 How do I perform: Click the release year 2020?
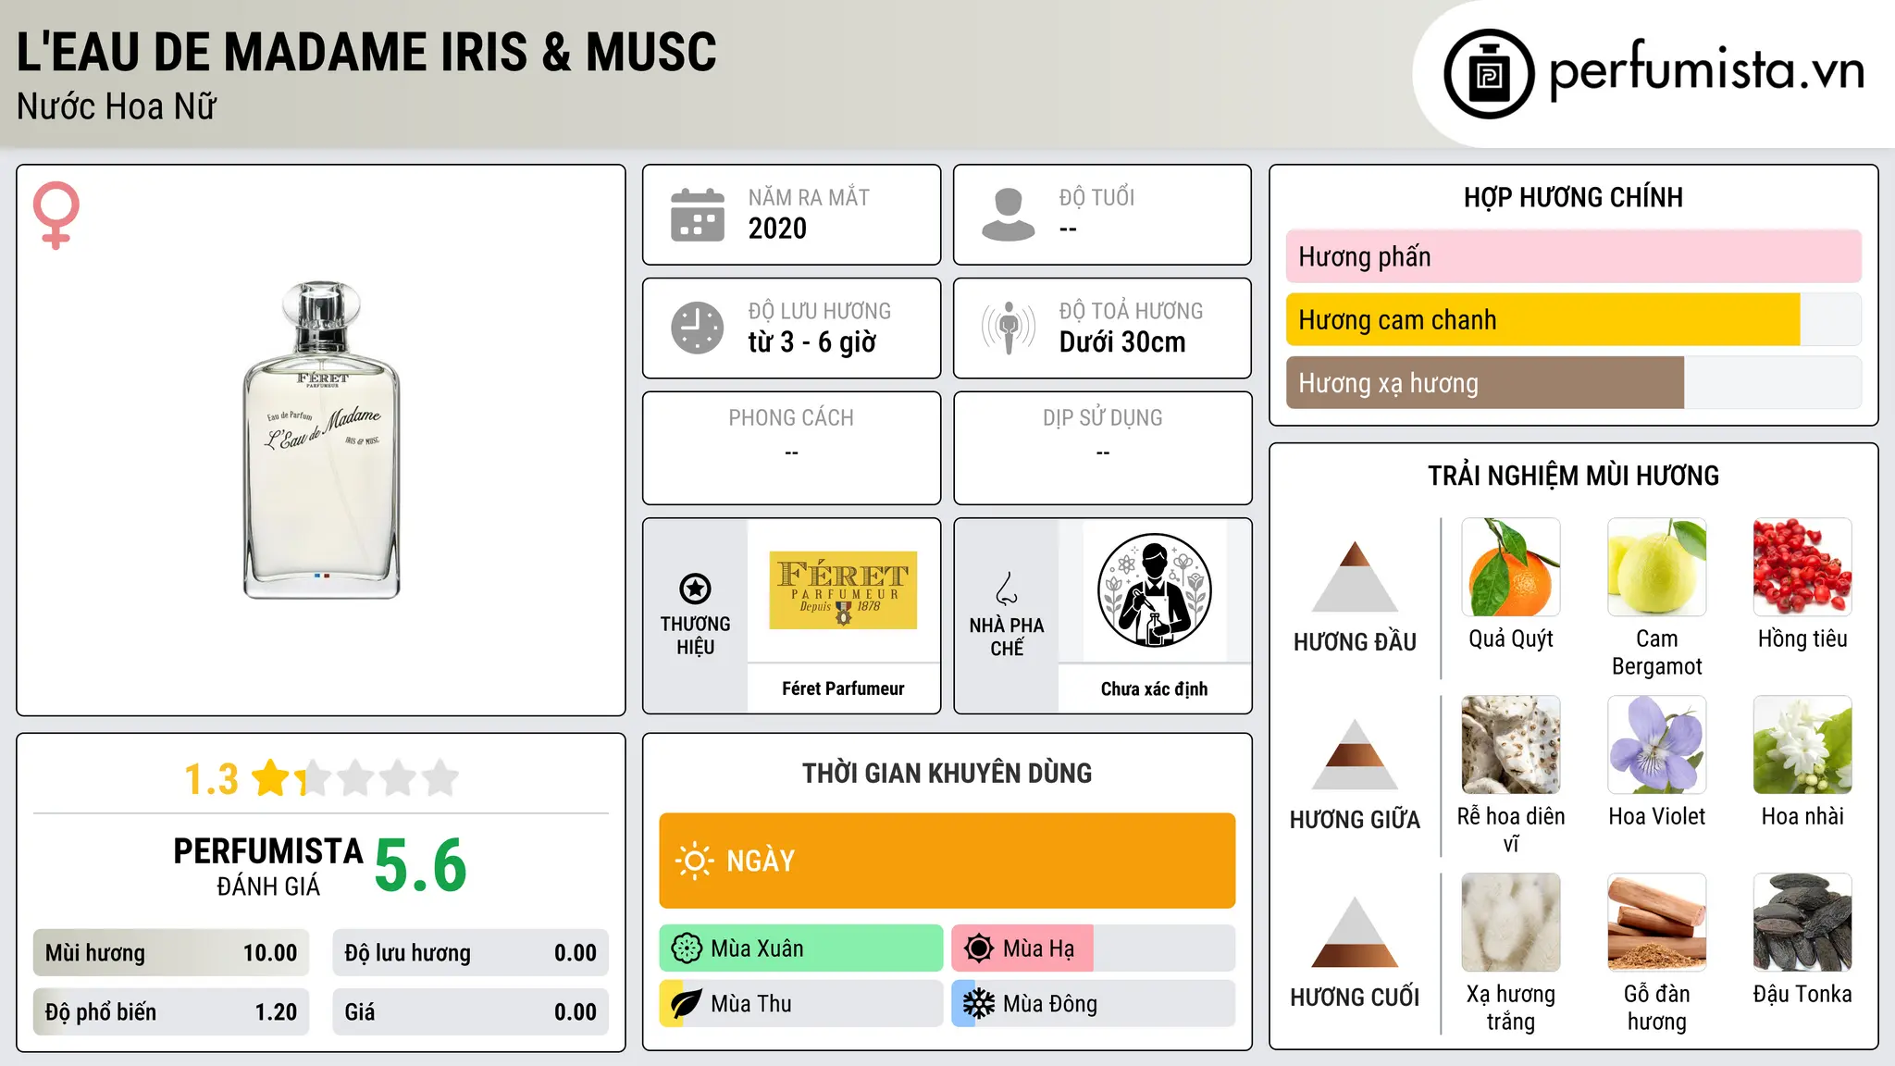(x=777, y=229)
